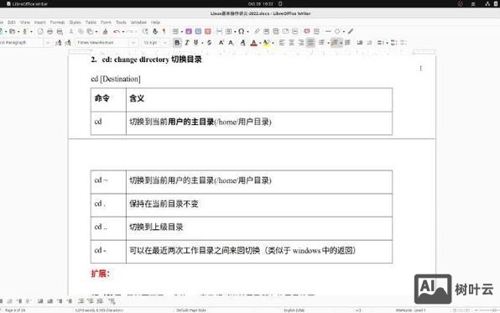The height and width of the screenshot is (313, 500).
Task: Center paragraph horizontally
Action: point(291,43)
